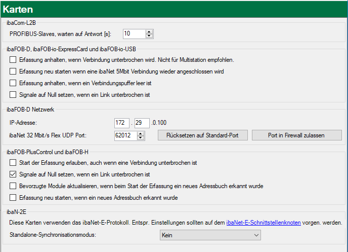Click the 'IP-Adresse:' label
This screenshot has height=252, width=348.
pyautogui.click(x=23, y=123)
